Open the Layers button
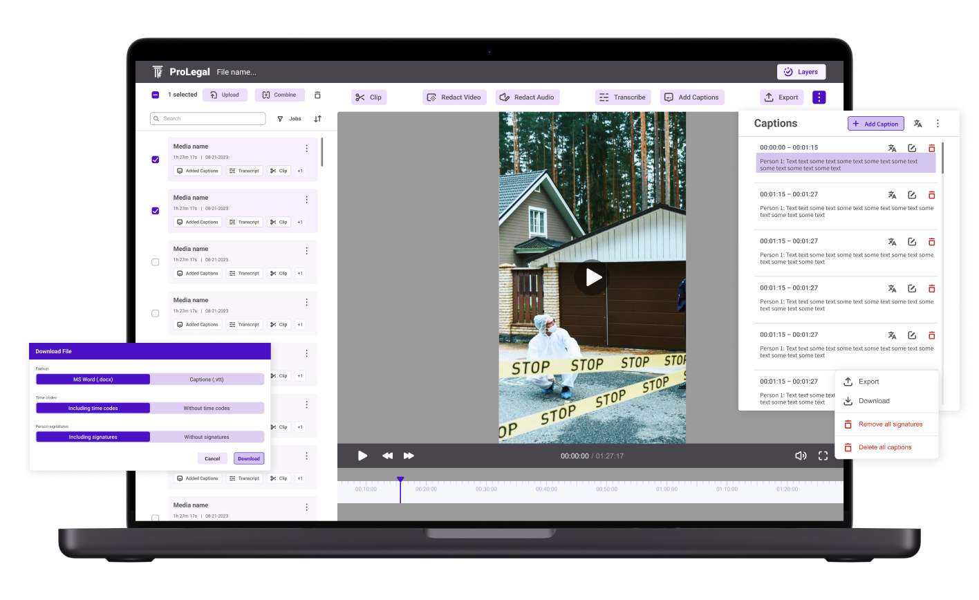The width and height of the screenshot is (979, 600). pyautogui.click(x=801, y=72)
